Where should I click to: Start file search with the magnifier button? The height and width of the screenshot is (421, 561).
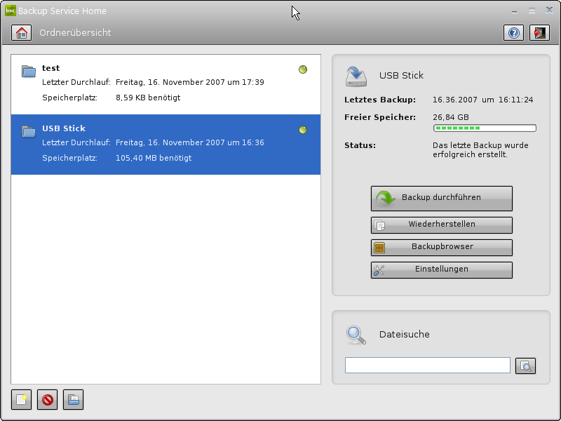pyautogui.click(x=525, y=366)
